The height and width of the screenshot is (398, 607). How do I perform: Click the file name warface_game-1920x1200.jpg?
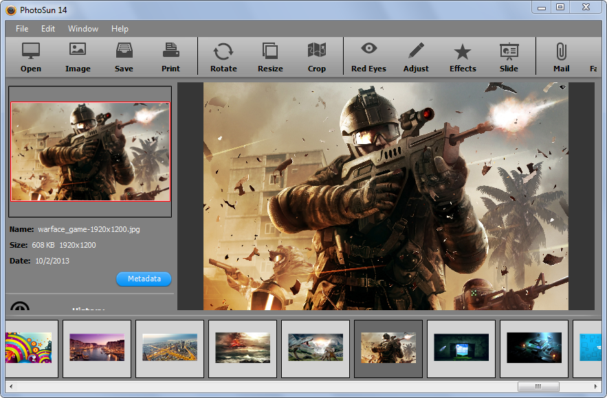click(89, 229)
